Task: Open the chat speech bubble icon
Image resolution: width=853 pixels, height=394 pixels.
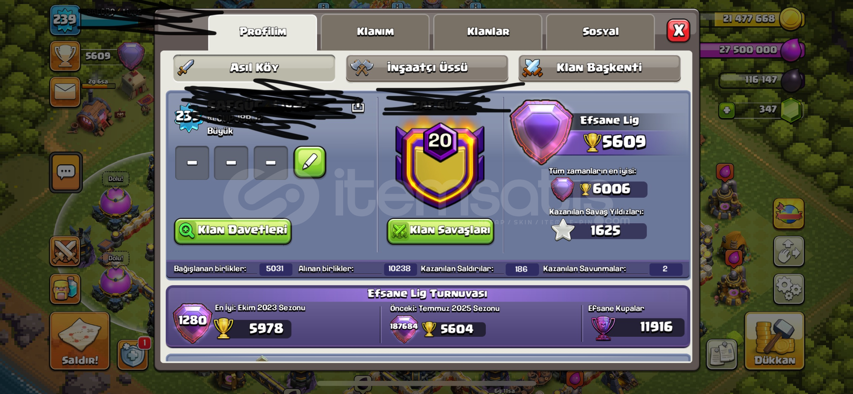Action: pos(66,172)
